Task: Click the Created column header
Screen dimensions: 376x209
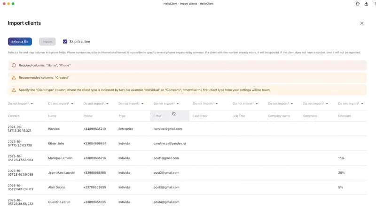Action: pos(14,116)
